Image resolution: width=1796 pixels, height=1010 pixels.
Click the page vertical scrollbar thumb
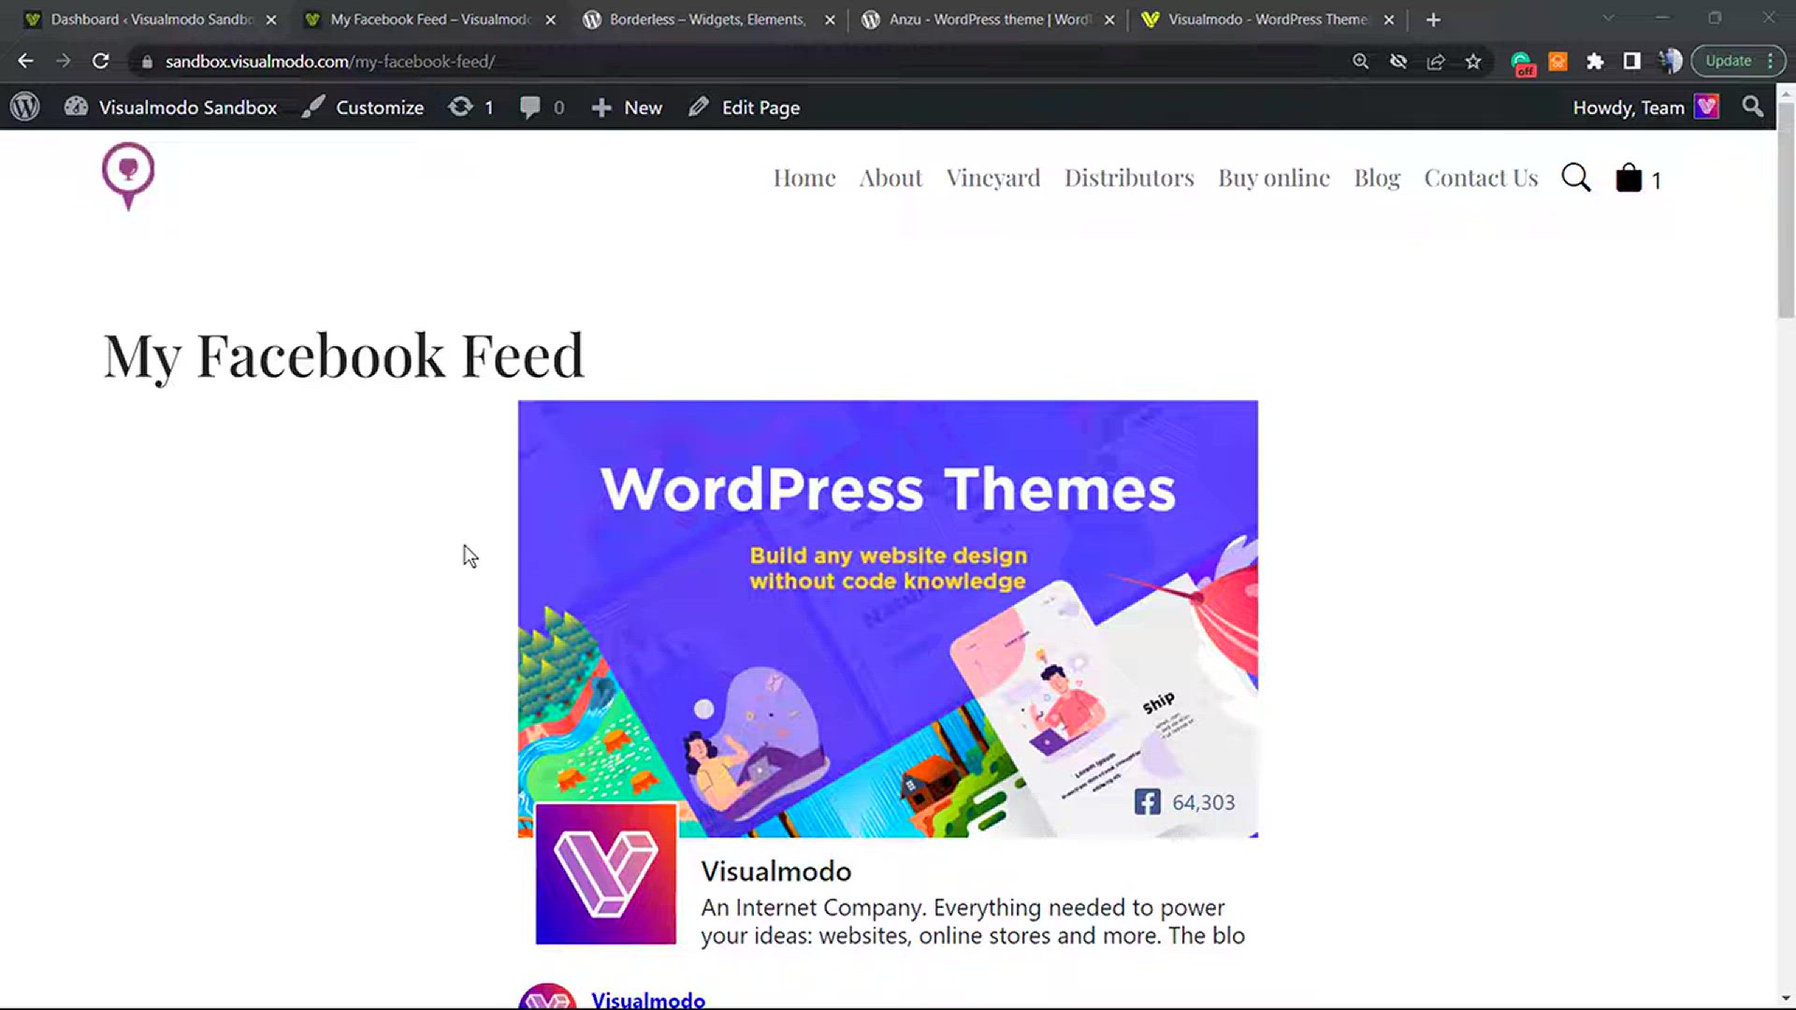click(1786, 210)
